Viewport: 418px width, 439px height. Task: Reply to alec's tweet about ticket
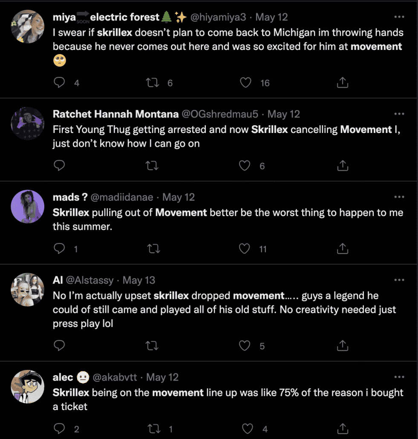(59, 428)
